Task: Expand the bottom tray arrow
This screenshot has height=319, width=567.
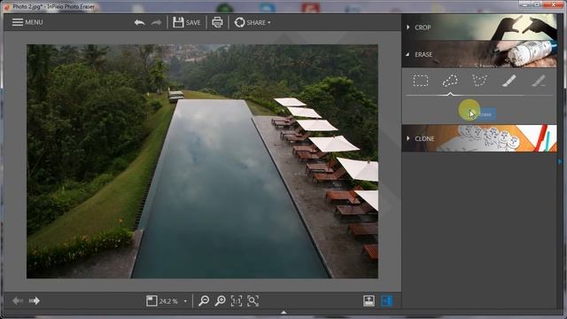Action: pos(283,312)
